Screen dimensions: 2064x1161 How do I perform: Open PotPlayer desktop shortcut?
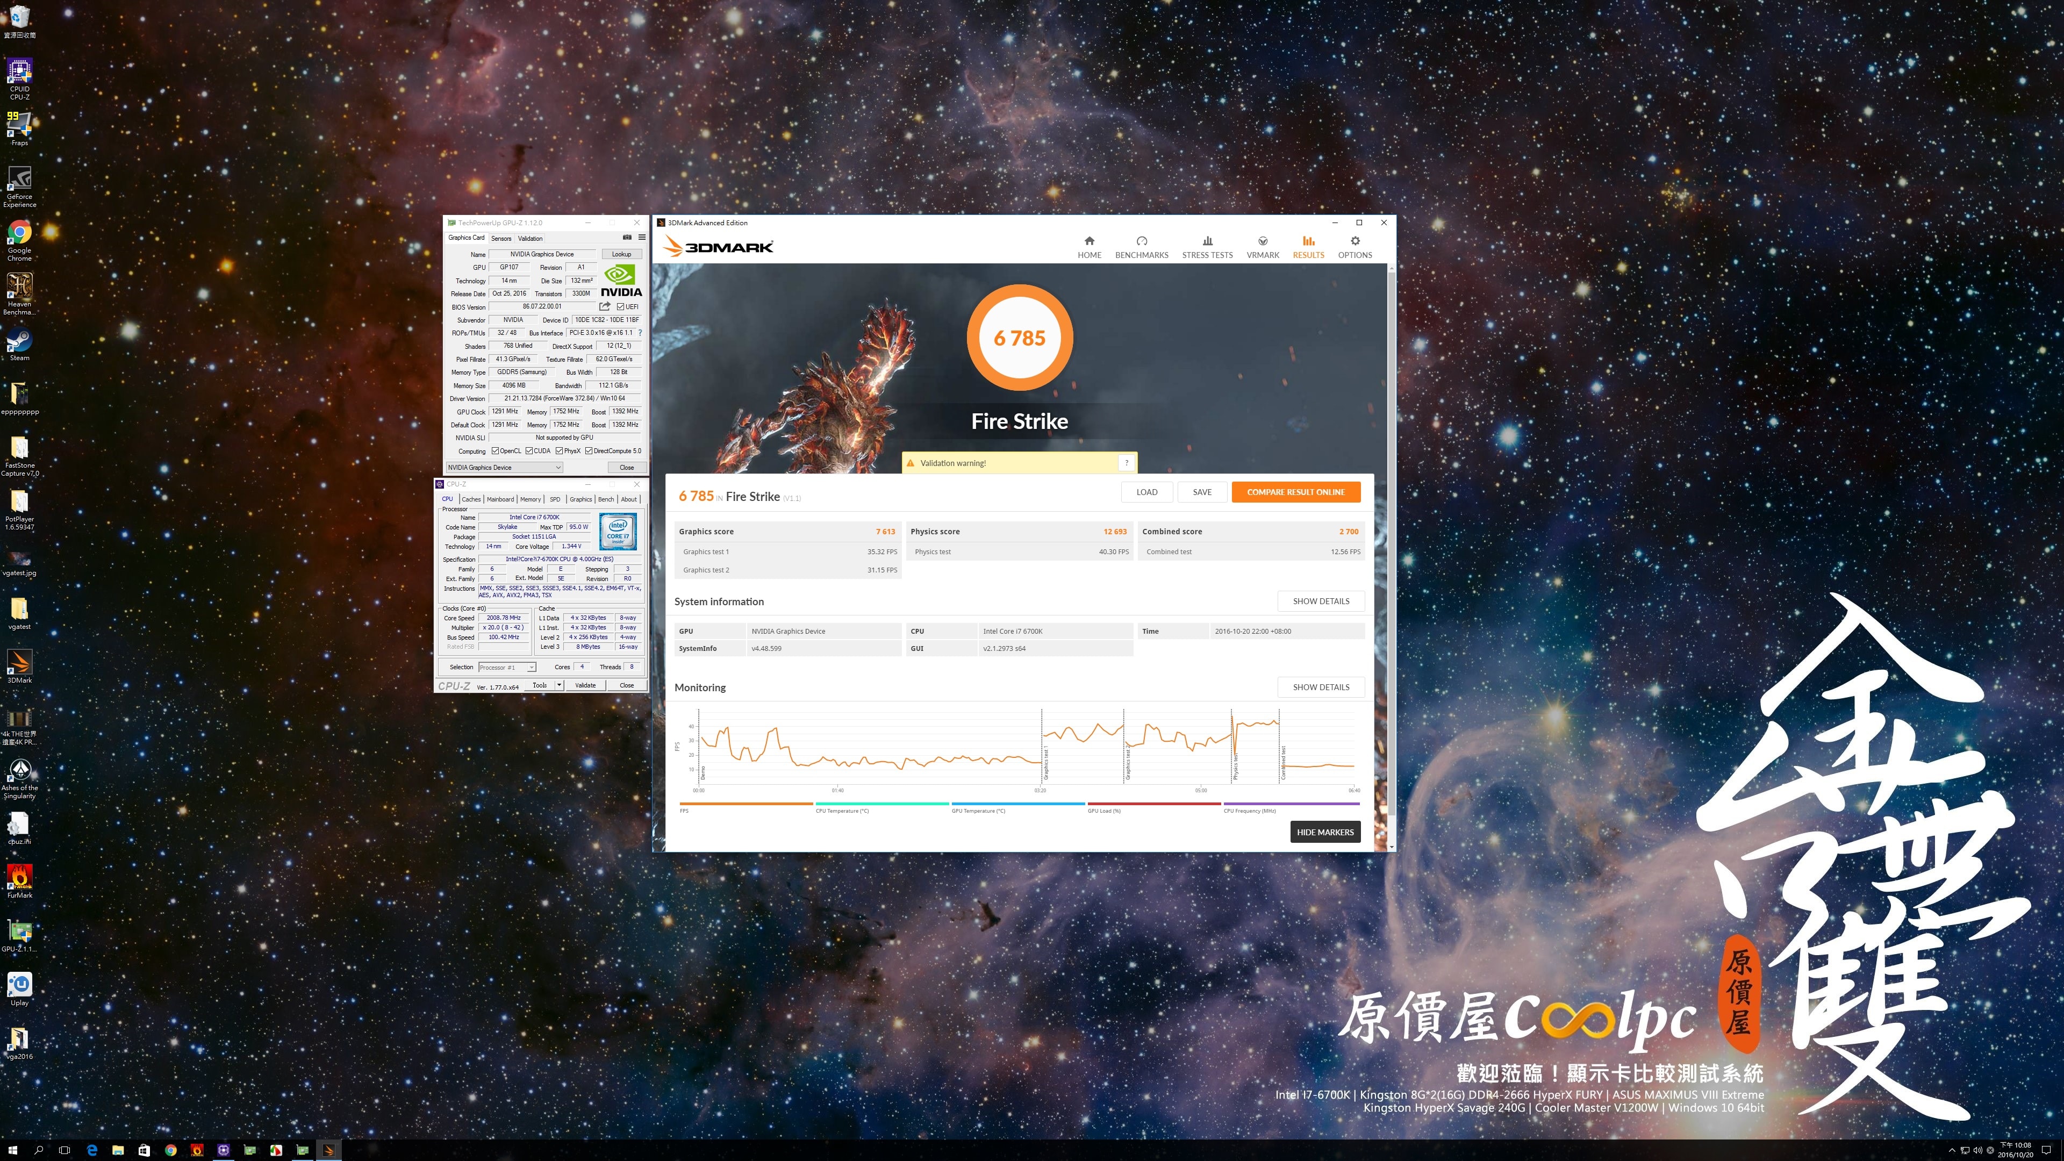click(x=19, y=510)
